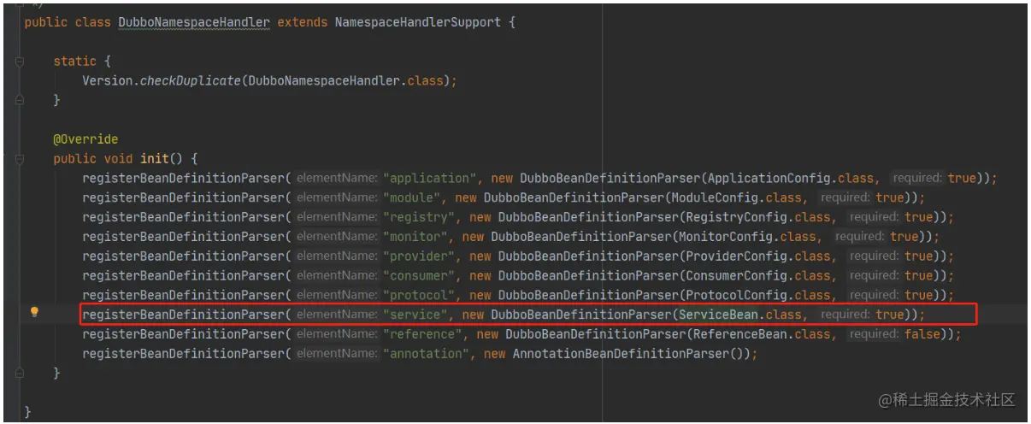
Task: Click the init method name
Action: pyautogui.click(x=154, y=159)
